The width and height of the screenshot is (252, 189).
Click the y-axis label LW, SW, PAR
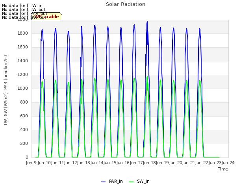pos(6,90)
